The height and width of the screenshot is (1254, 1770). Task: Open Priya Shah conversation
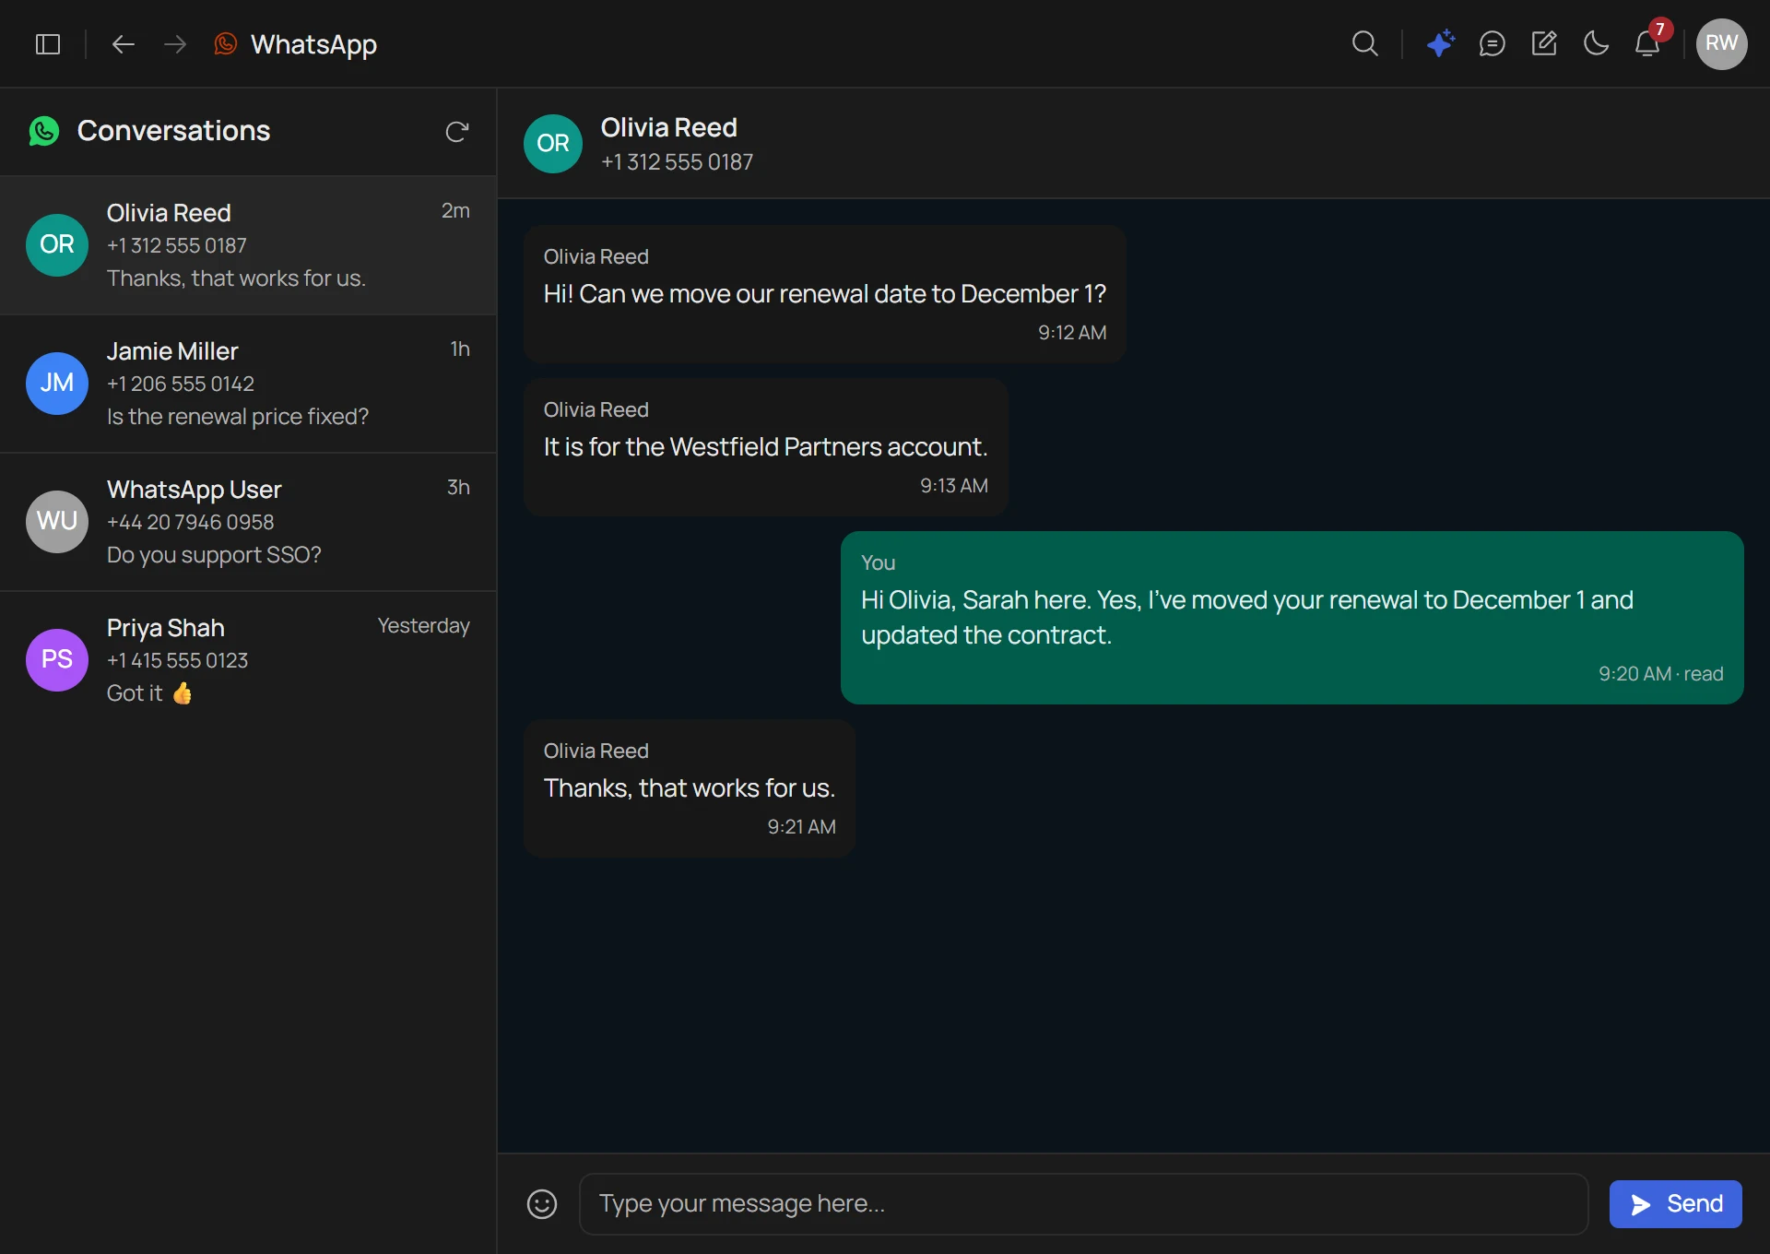tap(248, 660)
